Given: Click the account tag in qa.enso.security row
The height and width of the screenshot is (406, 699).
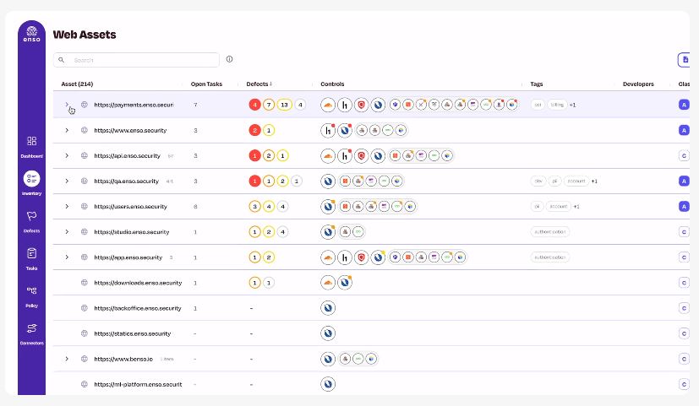Looking at the screenshot, I should 576,181.
